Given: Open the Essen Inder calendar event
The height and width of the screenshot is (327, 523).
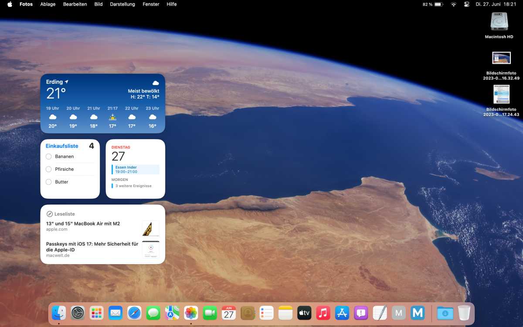Looking at the screenshot, I should coord(136,169).
